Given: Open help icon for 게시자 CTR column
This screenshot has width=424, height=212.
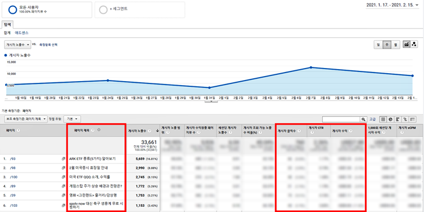Looking at the screenshot, I should coord(312,133).
